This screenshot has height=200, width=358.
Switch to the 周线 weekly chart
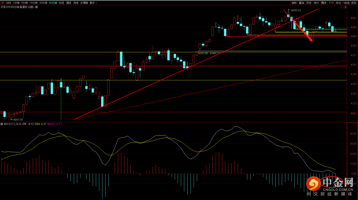pyautogui.click(x=69, y=3)
